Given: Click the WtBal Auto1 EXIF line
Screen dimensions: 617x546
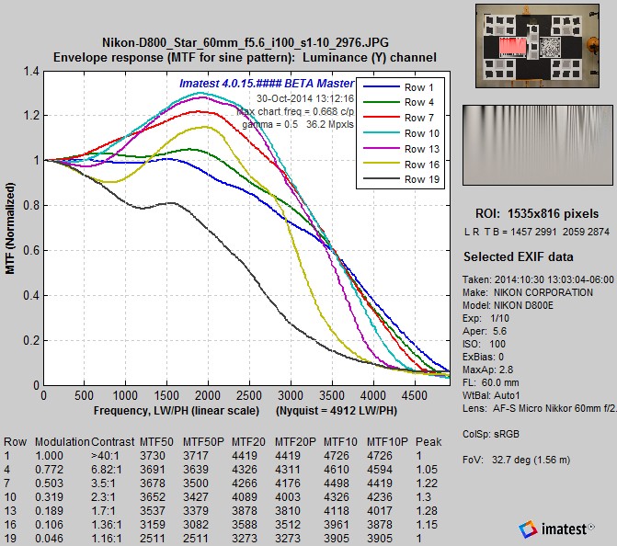Looking at the screenshot, I should click(x=491, y=395).
